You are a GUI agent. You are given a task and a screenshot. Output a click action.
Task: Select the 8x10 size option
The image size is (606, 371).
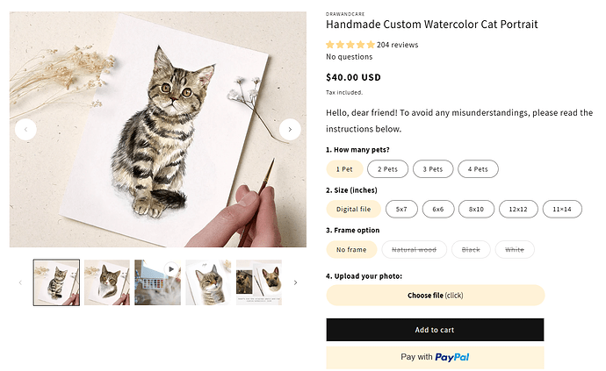pos(476,210)
